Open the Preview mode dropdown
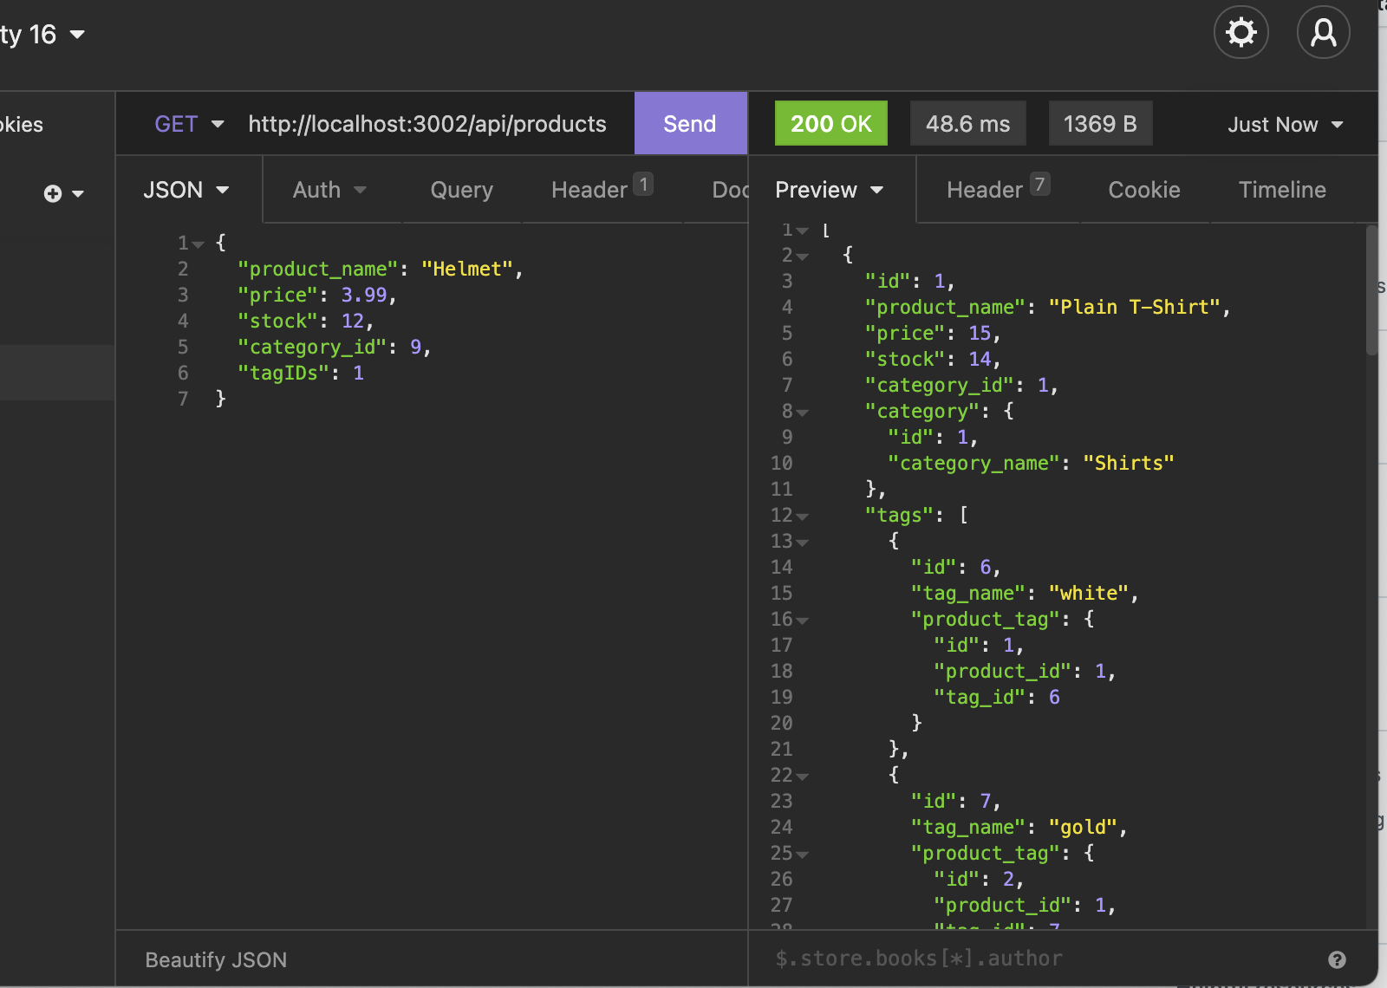This screenshot has height=988, width=1387. pyautogui.click(x=829, y=190)
